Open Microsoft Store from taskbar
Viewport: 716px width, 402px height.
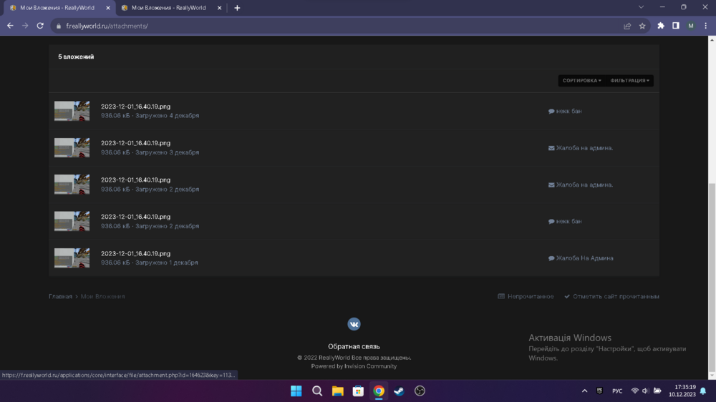point(358,391)
